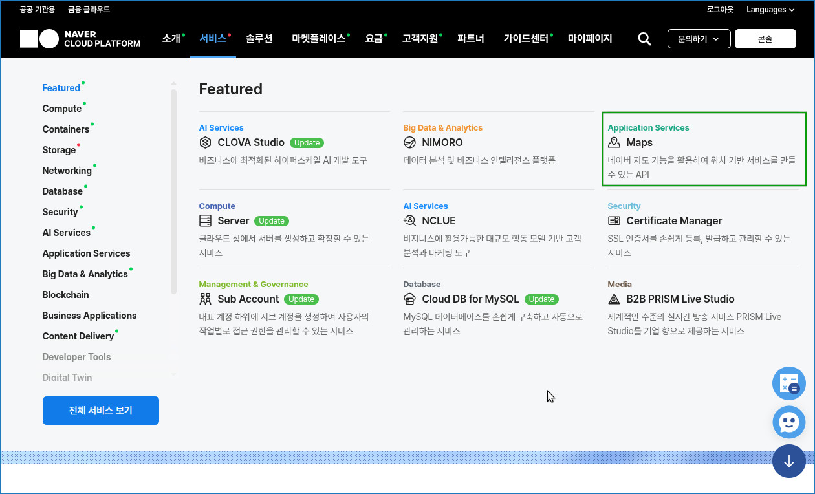Open the 파트너 menu
815x494 pixels.
[x=471, y=39]
